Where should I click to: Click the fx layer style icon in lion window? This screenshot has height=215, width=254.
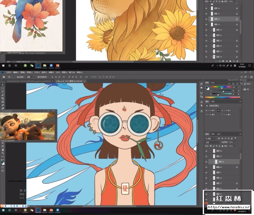click(x=220, y=61)
